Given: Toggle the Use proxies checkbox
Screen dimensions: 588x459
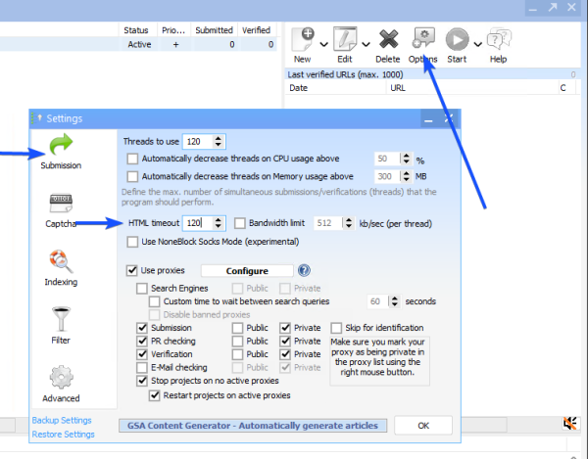Looking at the screenshot, I should point(132,270).
